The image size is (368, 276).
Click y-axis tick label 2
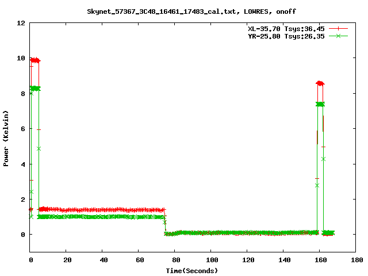coord(23,200)
